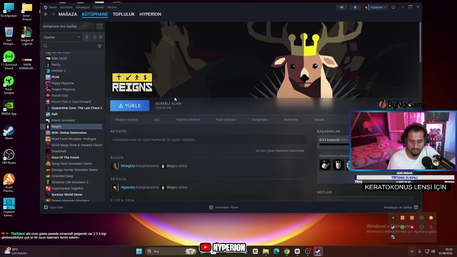Viewport: 457px width, 257px height.
Task: Open İndirmeleri Yönet downloads manager
Action: (x=224, y=207)
